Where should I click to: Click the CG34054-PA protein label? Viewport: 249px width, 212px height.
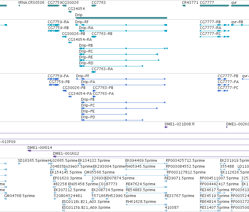coord(80,94)
